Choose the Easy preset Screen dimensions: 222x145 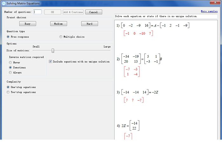[x=28, y=24]
